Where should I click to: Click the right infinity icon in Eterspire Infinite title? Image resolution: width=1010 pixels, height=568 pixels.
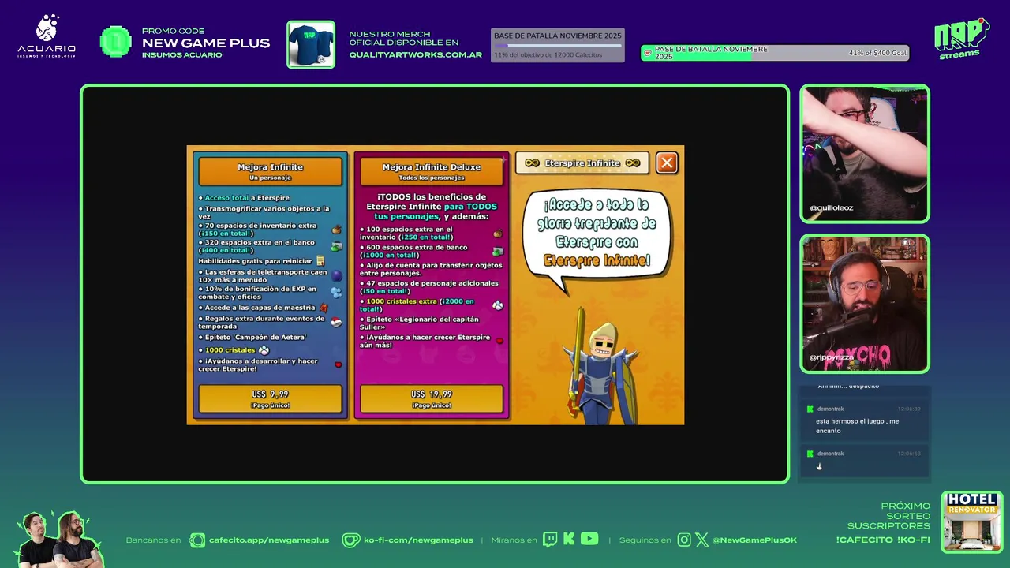[633, 163]
